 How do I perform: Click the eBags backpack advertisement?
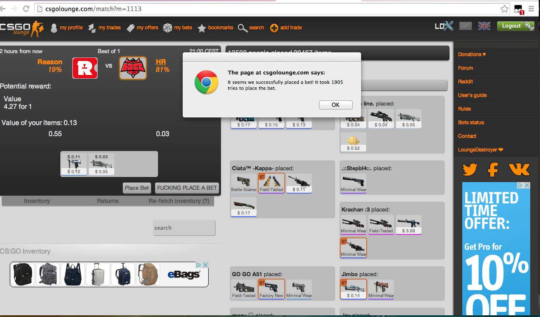[109, 274]
